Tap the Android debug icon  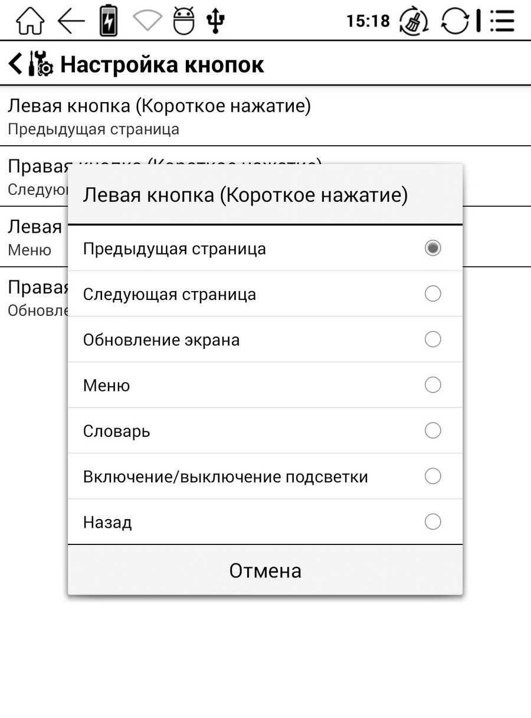point(183,21)
